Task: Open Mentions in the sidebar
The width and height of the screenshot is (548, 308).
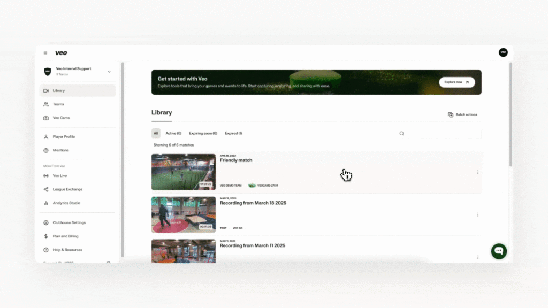Action: (x=60, y=150)
